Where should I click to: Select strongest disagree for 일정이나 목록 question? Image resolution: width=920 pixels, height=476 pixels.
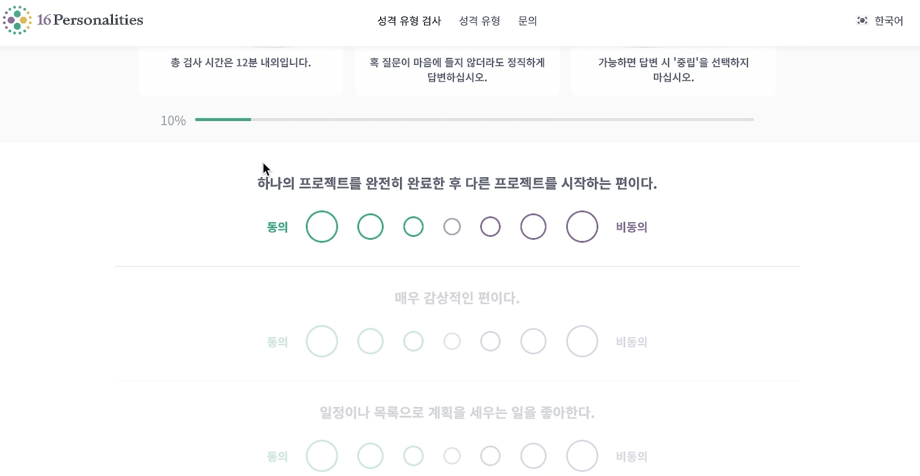pyautogui.click(x=582, y=456)
